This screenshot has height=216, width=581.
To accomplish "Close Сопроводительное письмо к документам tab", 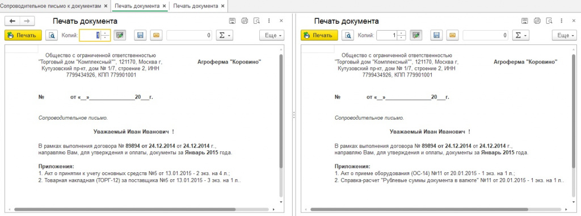I will 106,6.
